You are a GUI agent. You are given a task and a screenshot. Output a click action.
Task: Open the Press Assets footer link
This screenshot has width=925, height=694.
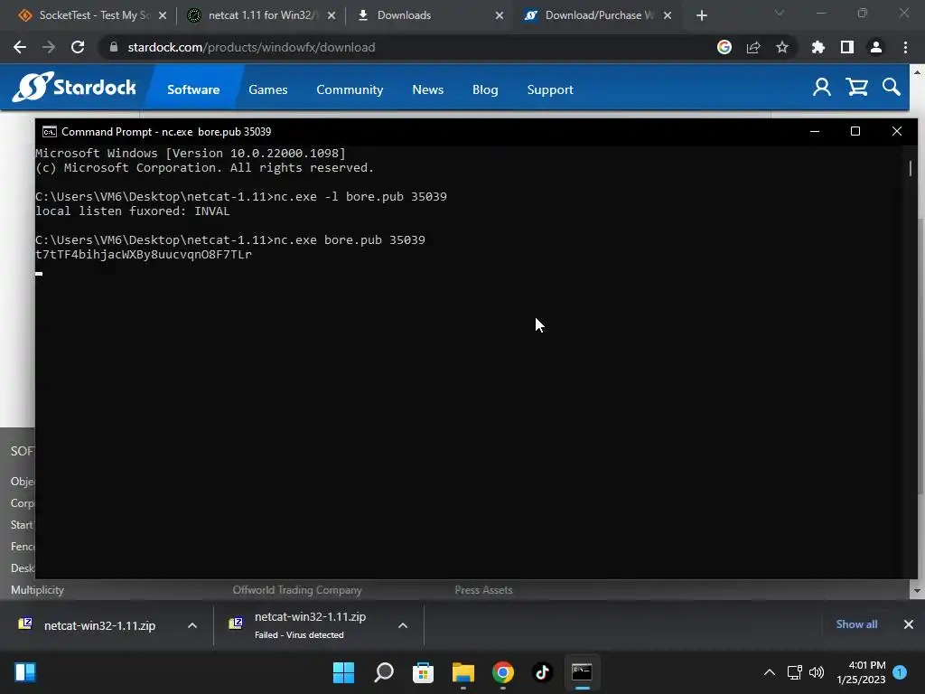tap(483, 590)
